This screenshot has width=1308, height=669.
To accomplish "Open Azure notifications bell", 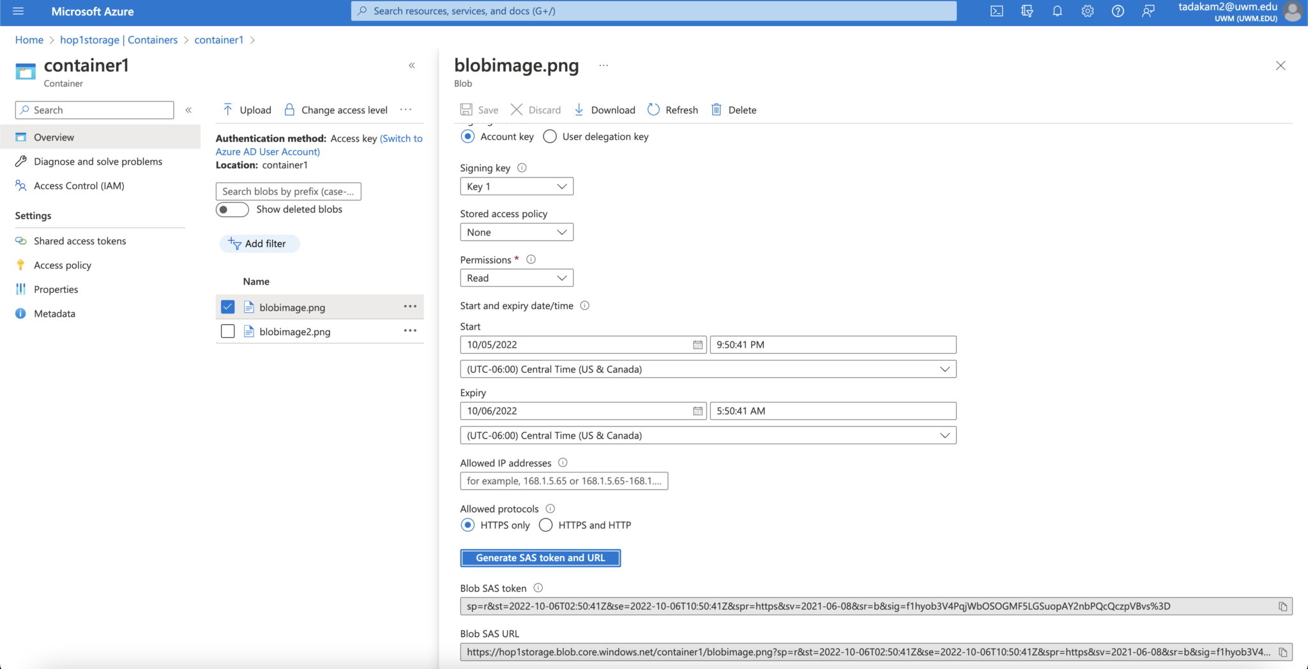I will pos(1057,11).
